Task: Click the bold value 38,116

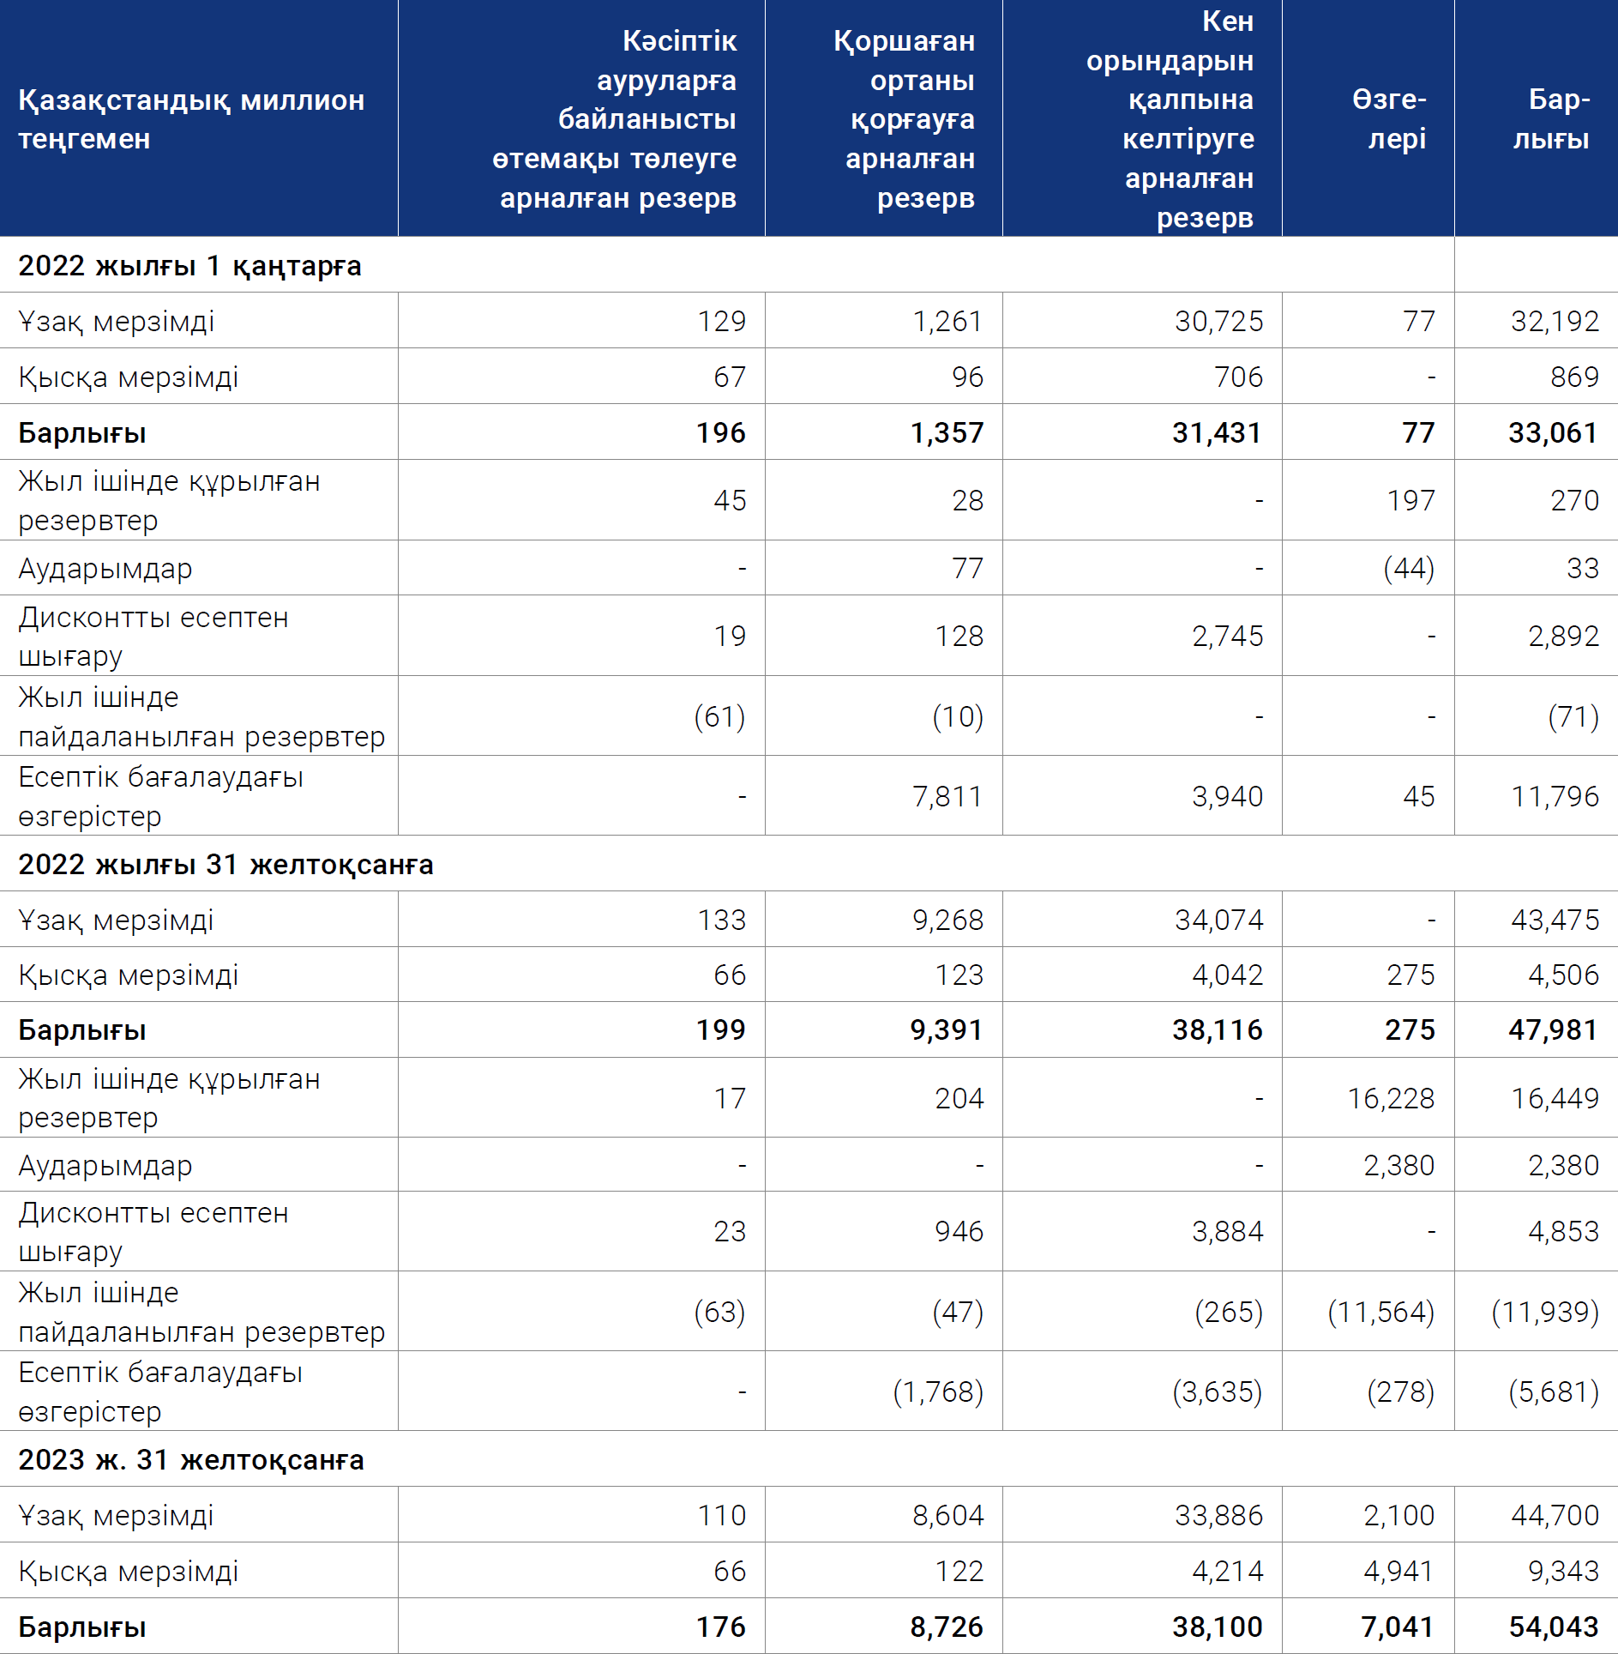Action: [x=1218, y=1030]
